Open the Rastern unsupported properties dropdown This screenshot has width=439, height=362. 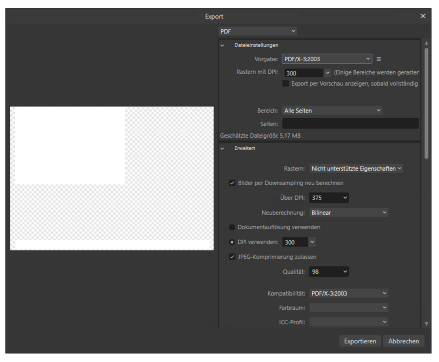point(356,168)
